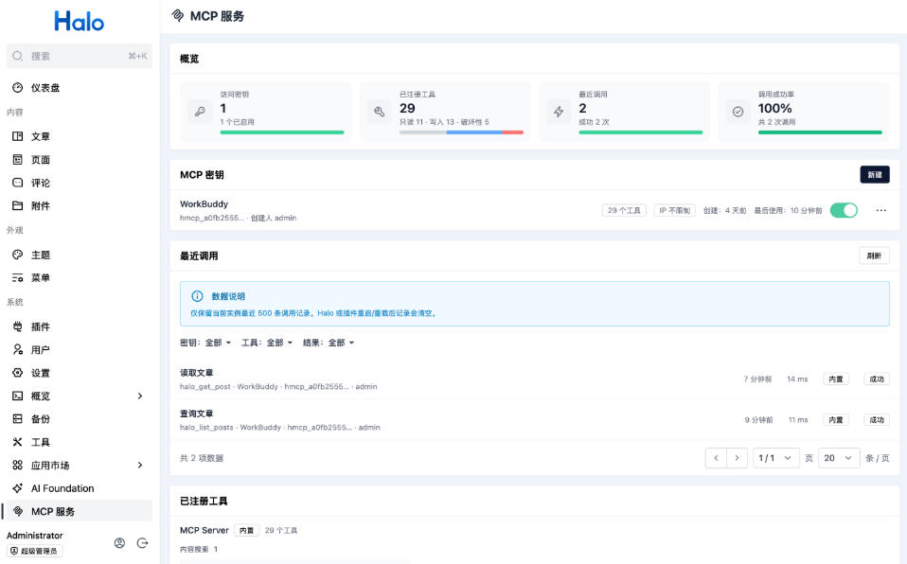This screenshot has width=907, height=564.
Task: Go to the 仪表盘 menu item
Action: tap(80, 88)
